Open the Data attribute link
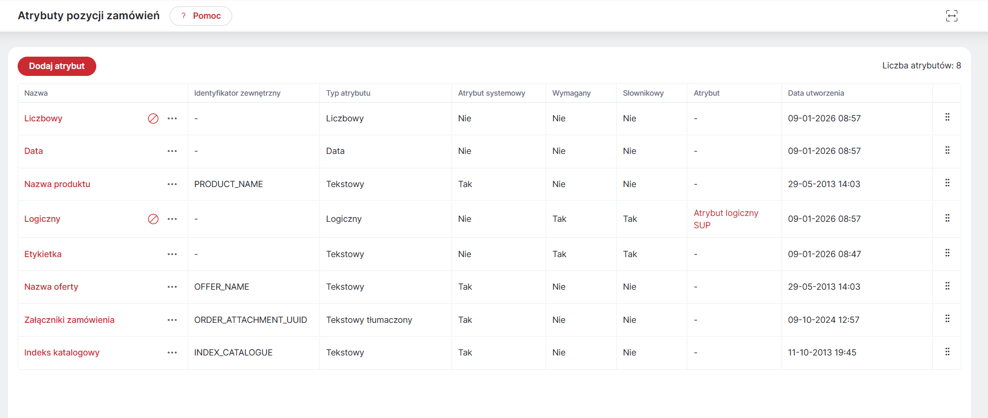Image resolution: width=988 pixels, height=418 pixels. point(34,151)
